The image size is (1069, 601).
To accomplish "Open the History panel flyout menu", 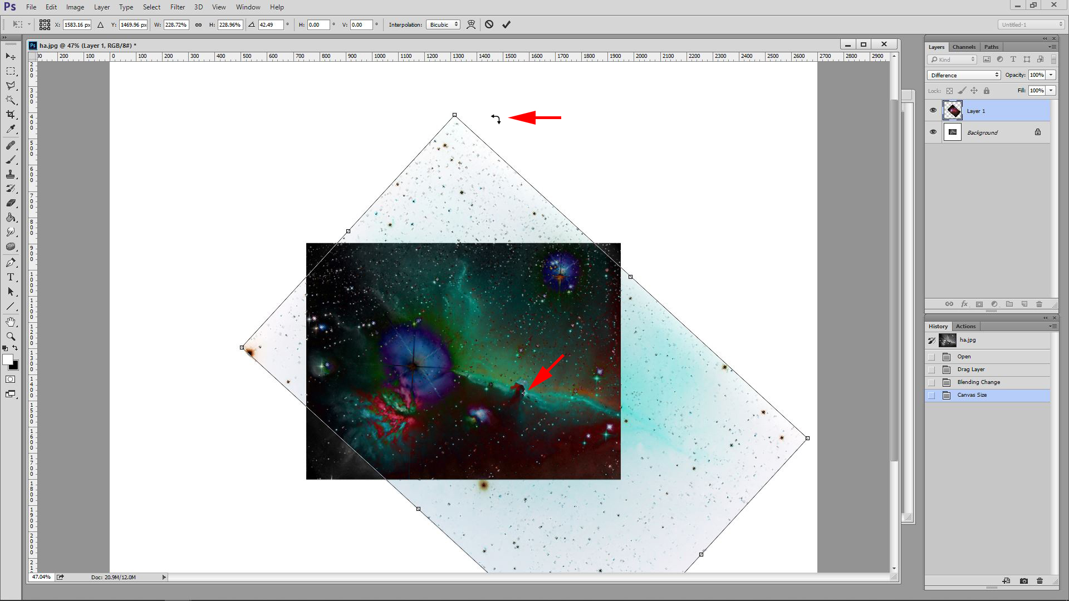I will [1052, 326].
